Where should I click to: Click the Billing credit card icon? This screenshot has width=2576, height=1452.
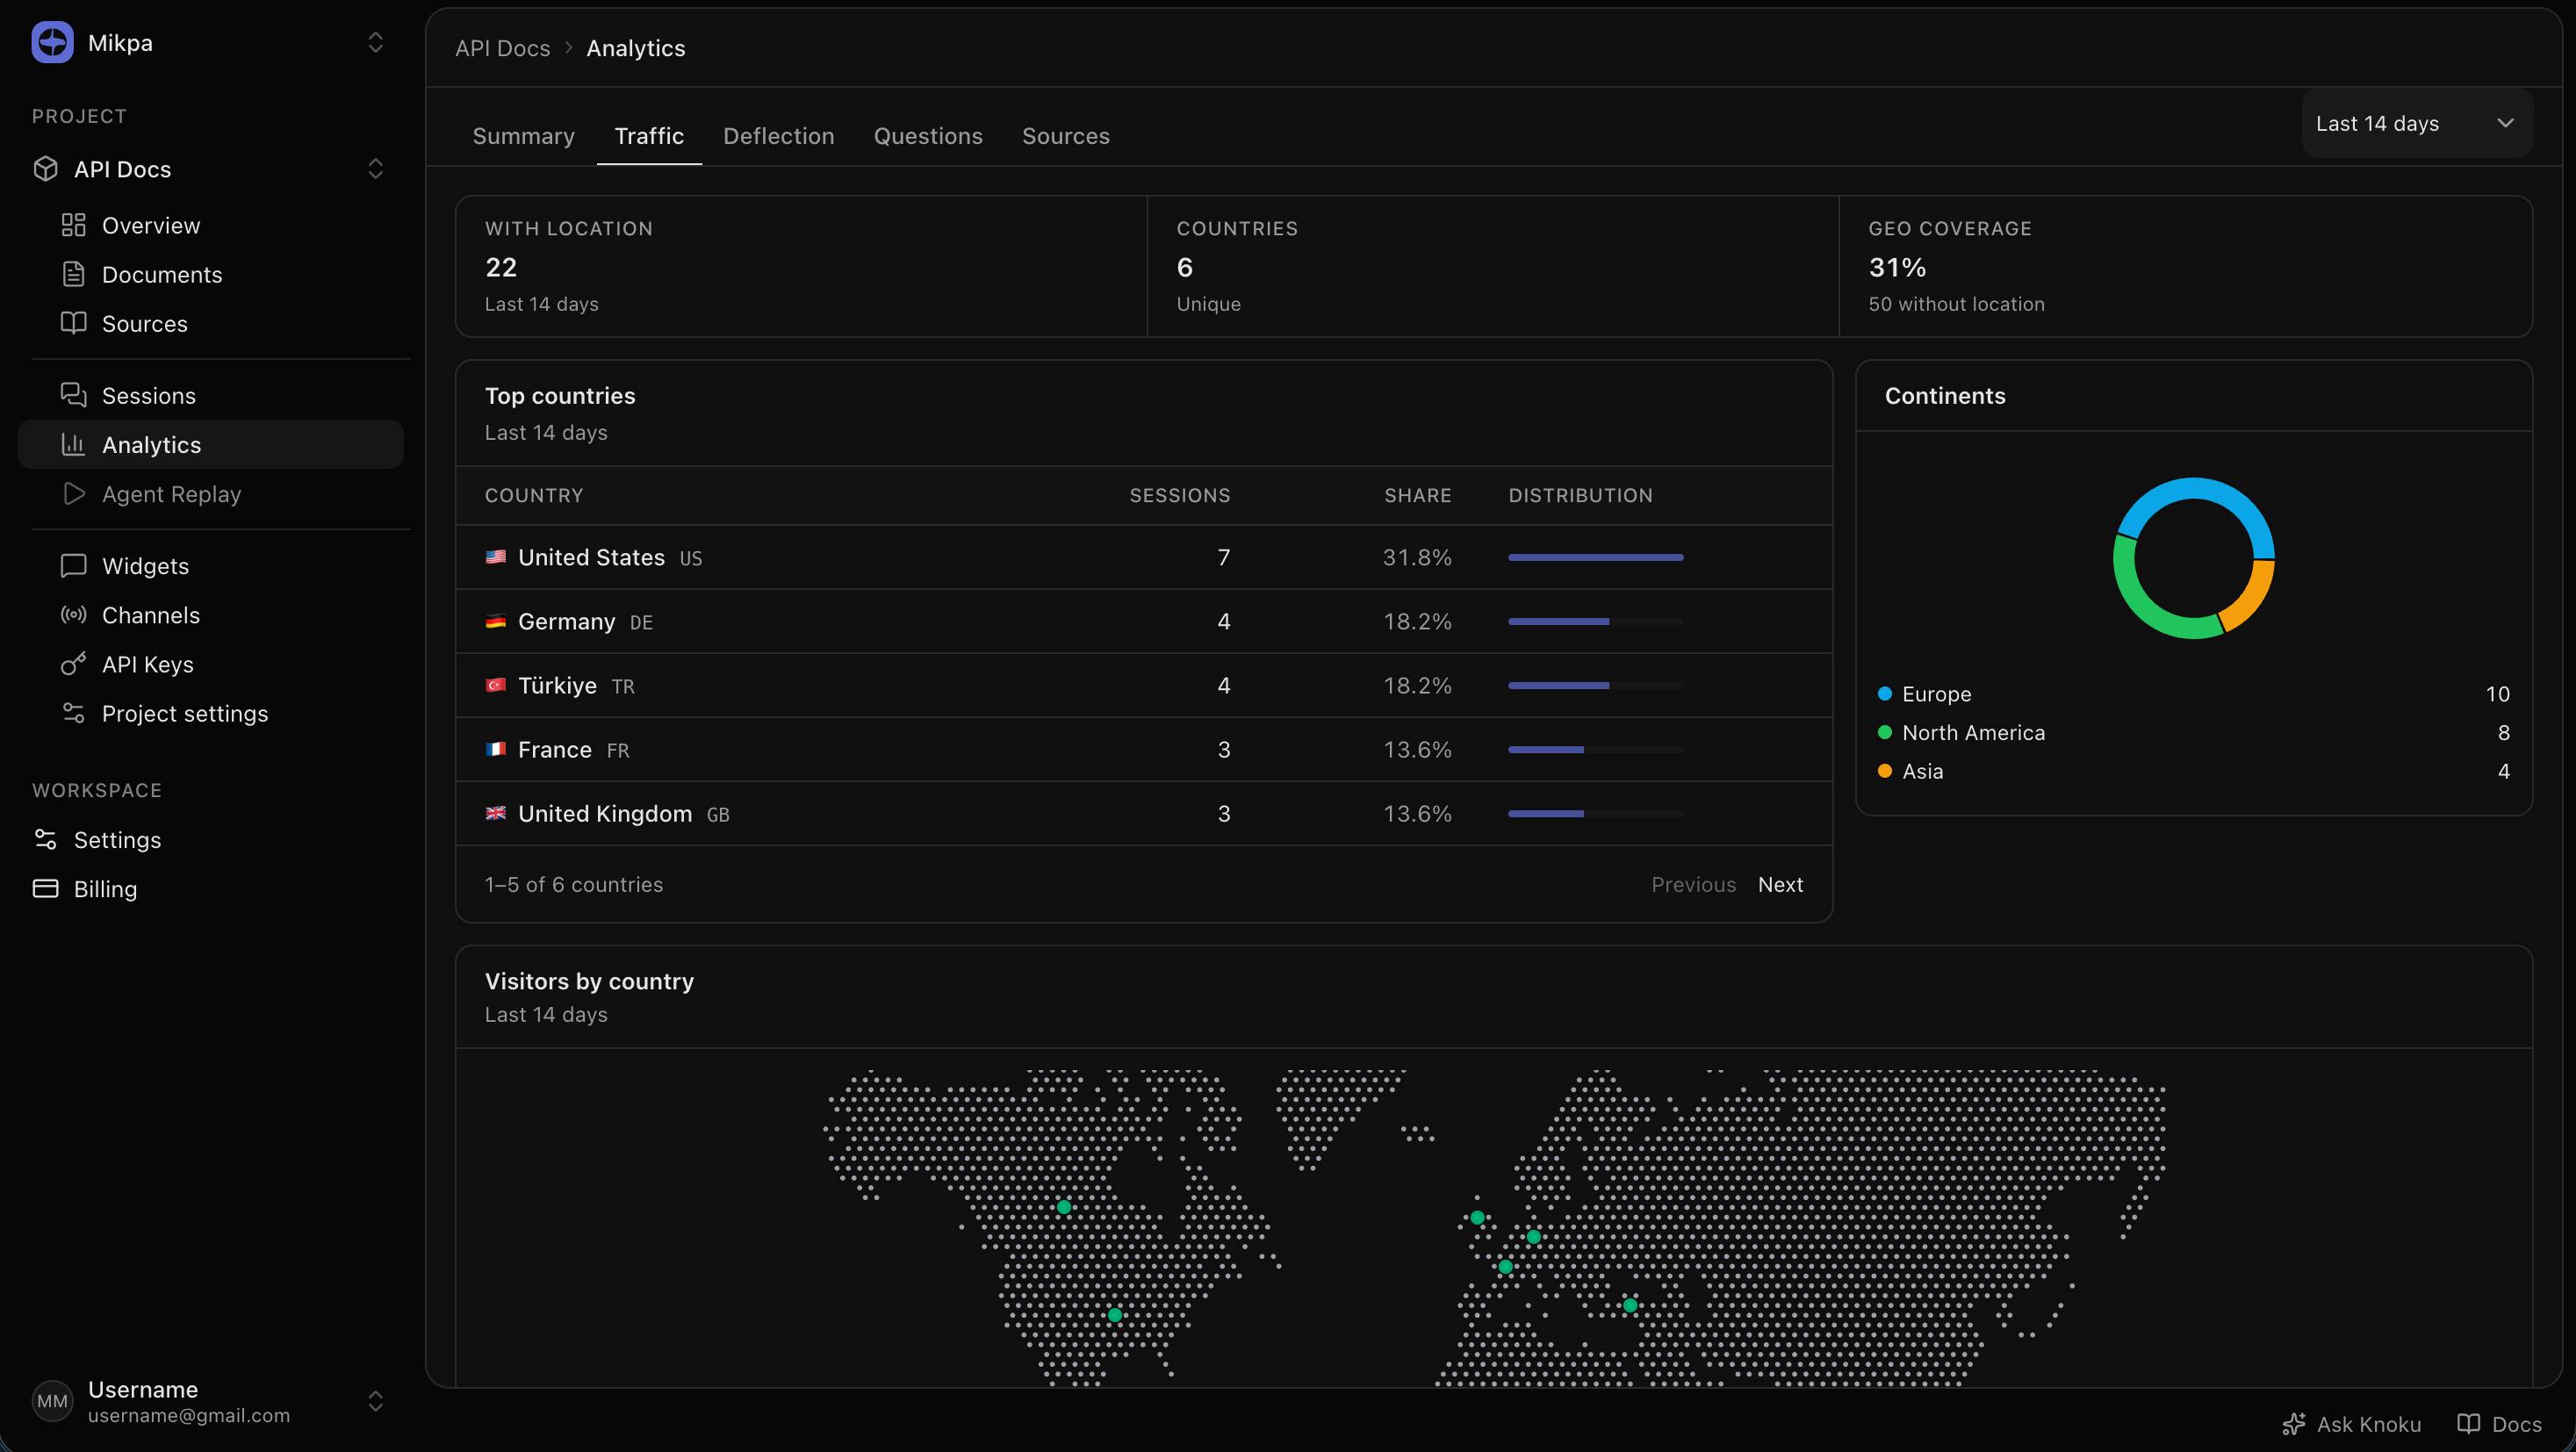click(45, 888)
